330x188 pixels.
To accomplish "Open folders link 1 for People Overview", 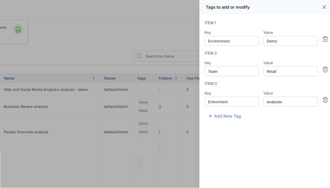I will (159, 132).
